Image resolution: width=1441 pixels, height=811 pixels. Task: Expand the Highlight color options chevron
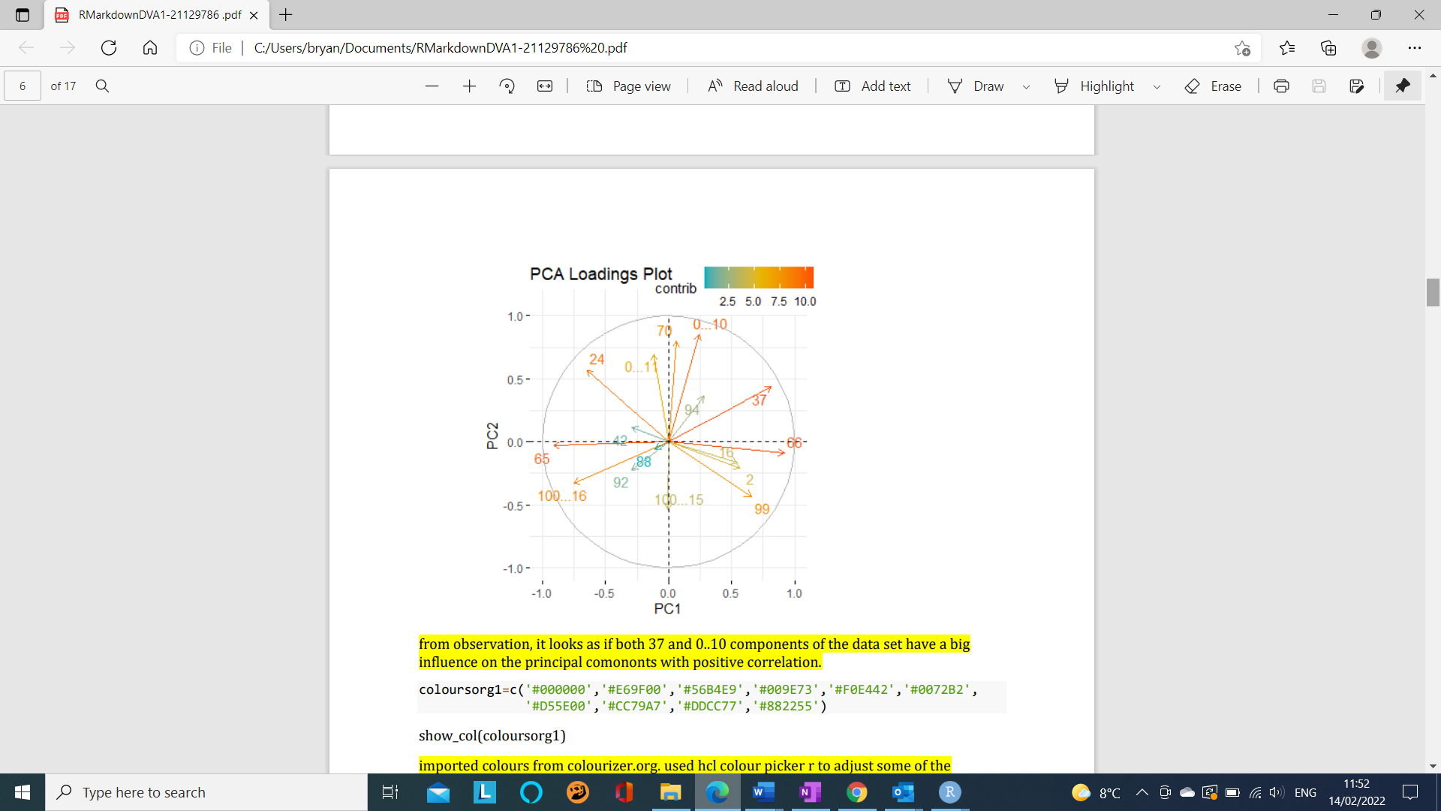1157,86
